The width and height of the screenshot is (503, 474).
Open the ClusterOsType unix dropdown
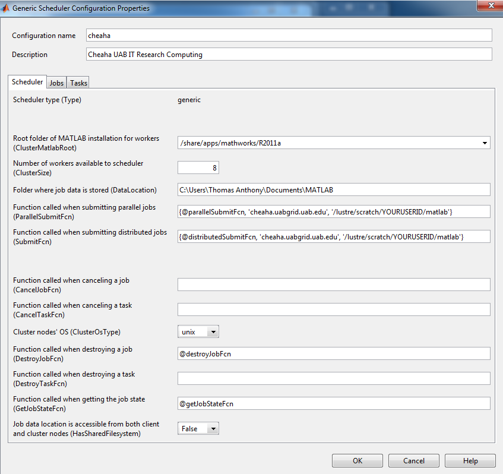point(213,332)
